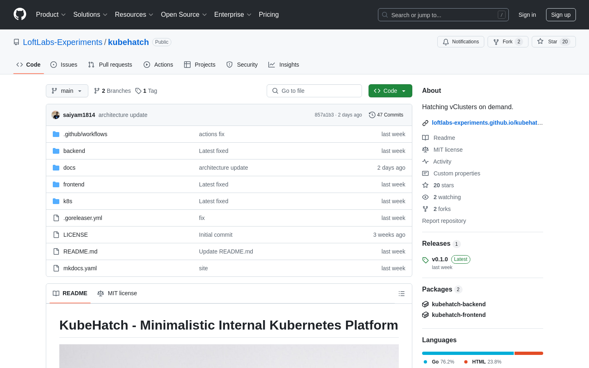Open the docs folder
Image resolution: width=589 pixels, height=368 pixels.
(69, 168)
